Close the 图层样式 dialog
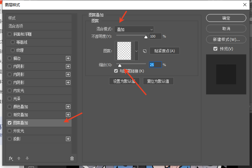This screenshot has height=168, width=252. coord(245,5)
